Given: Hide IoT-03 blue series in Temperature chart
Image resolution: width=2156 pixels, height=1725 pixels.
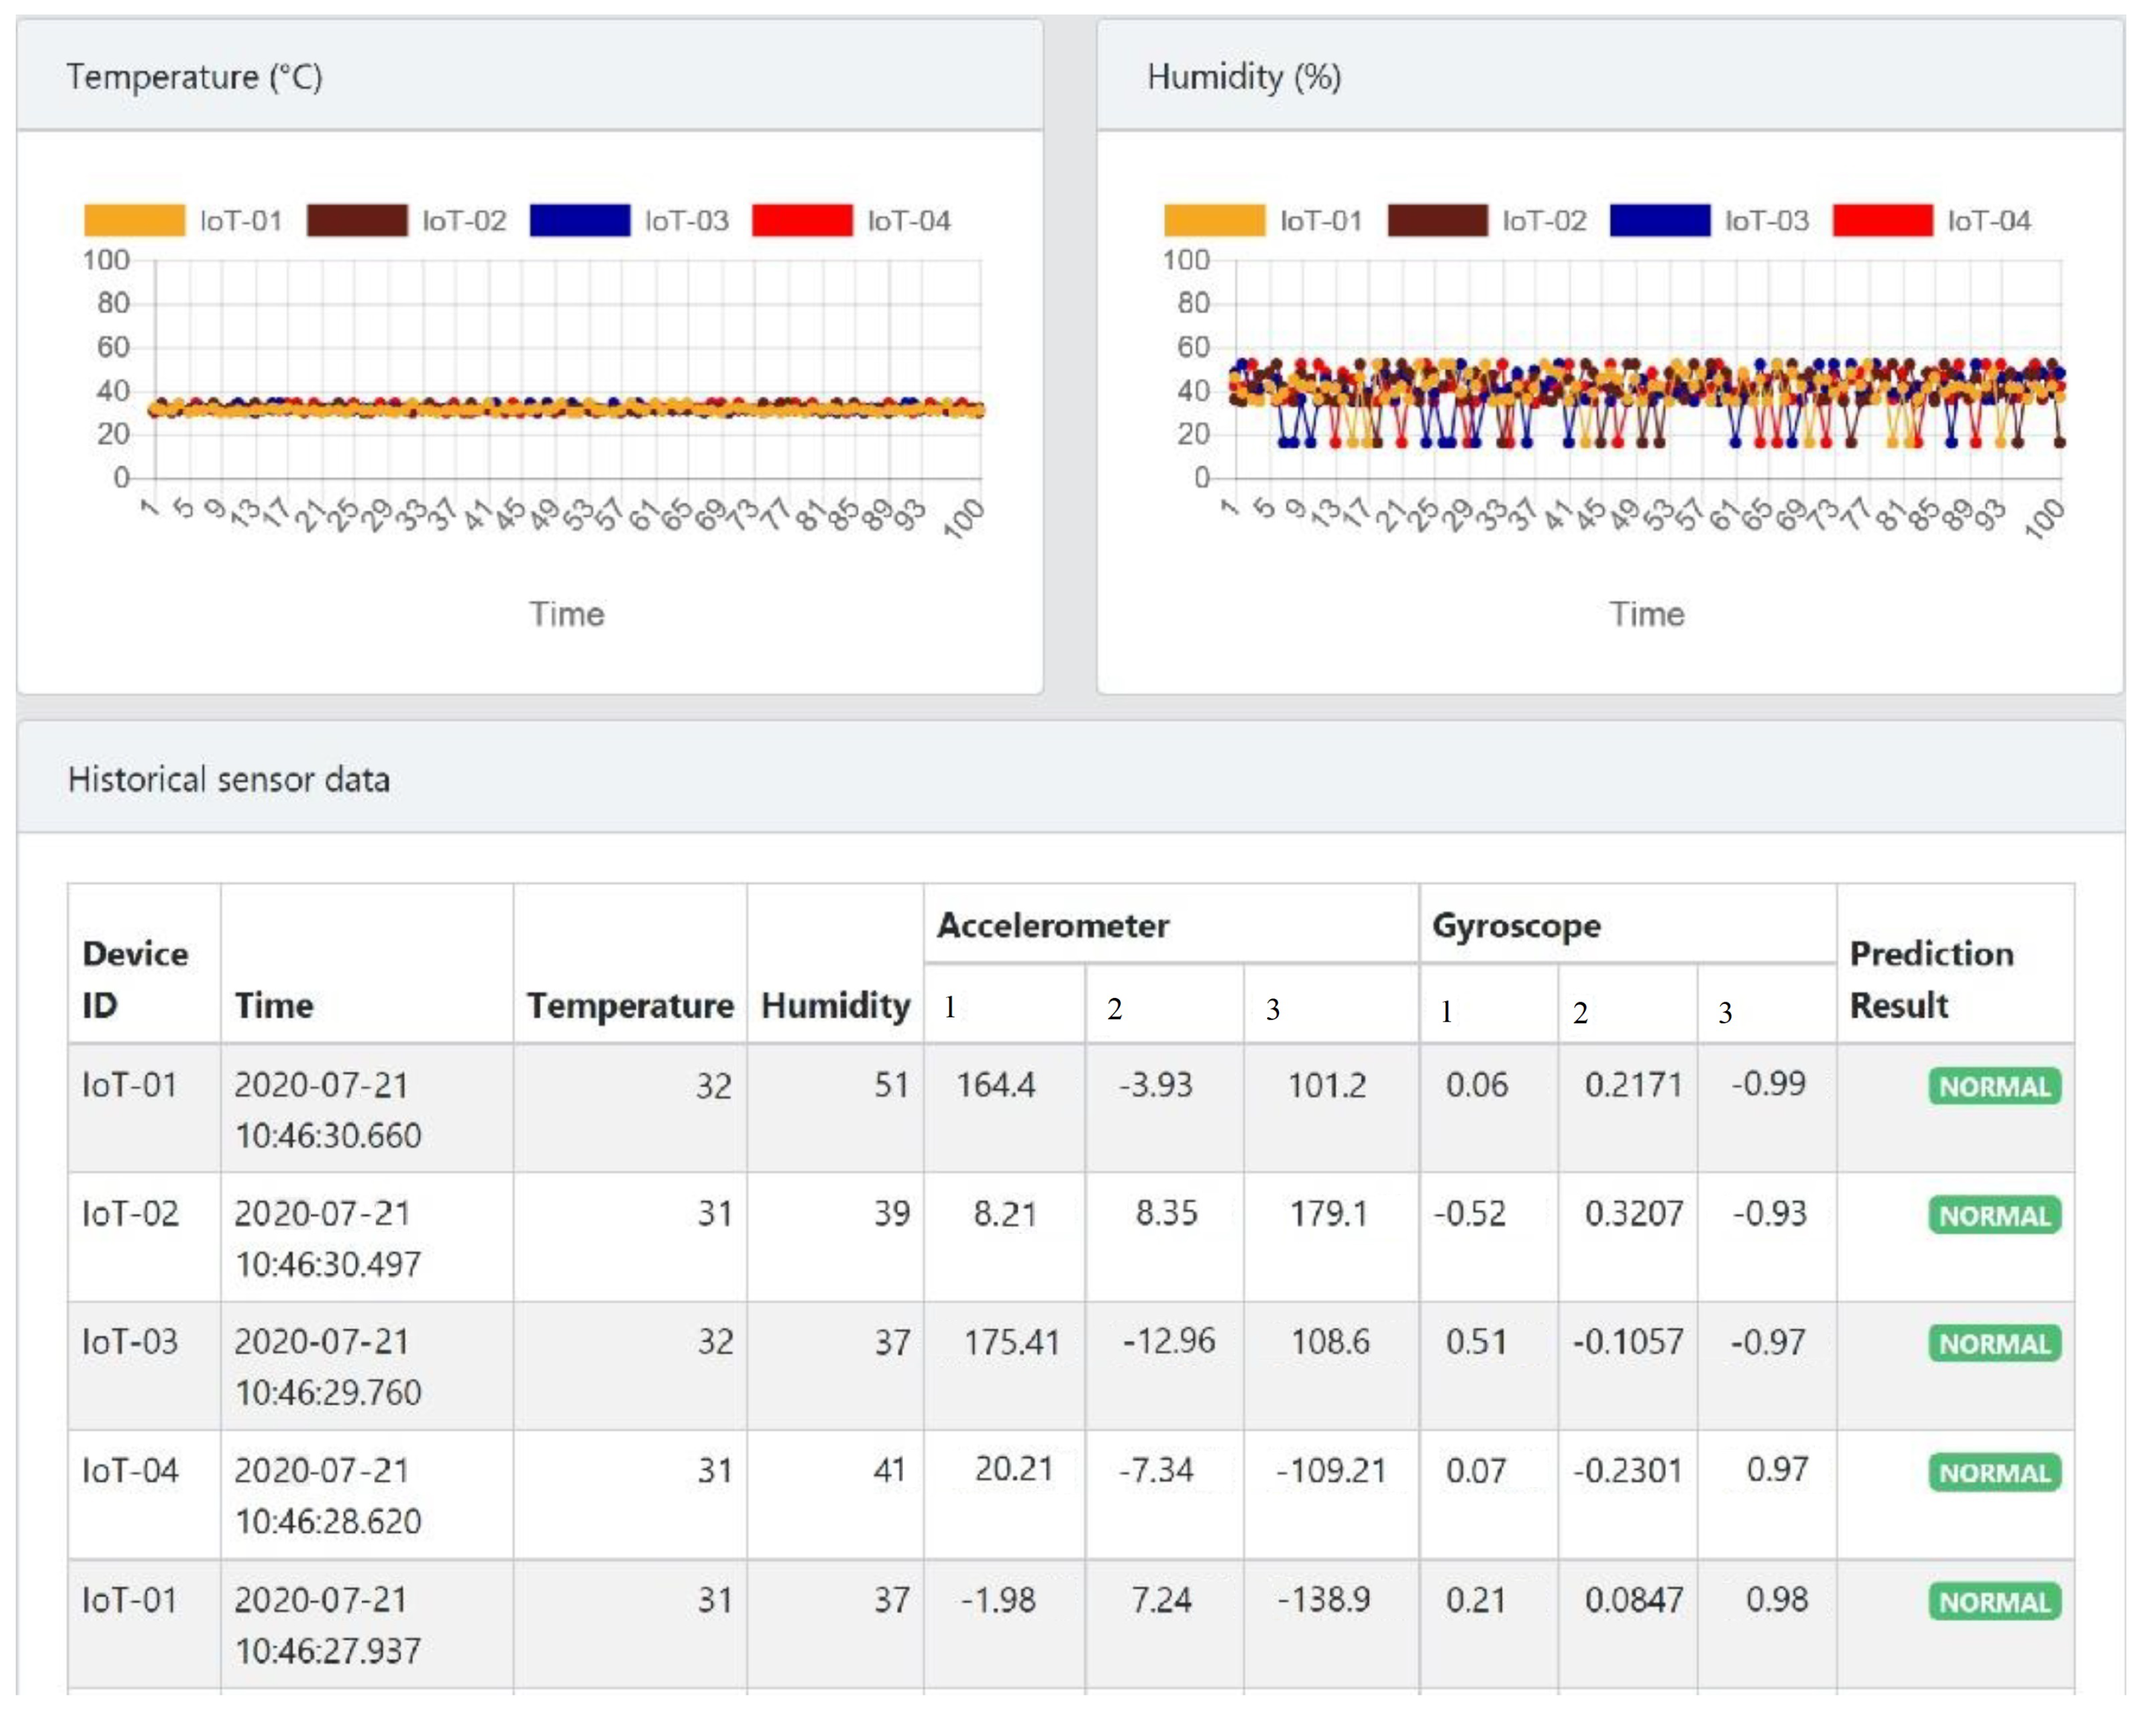Looking at the screenshot, I should point(580,220).
